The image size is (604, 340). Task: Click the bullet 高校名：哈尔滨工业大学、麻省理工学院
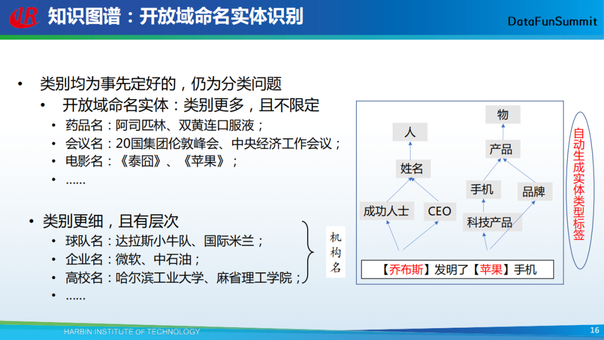183,277
